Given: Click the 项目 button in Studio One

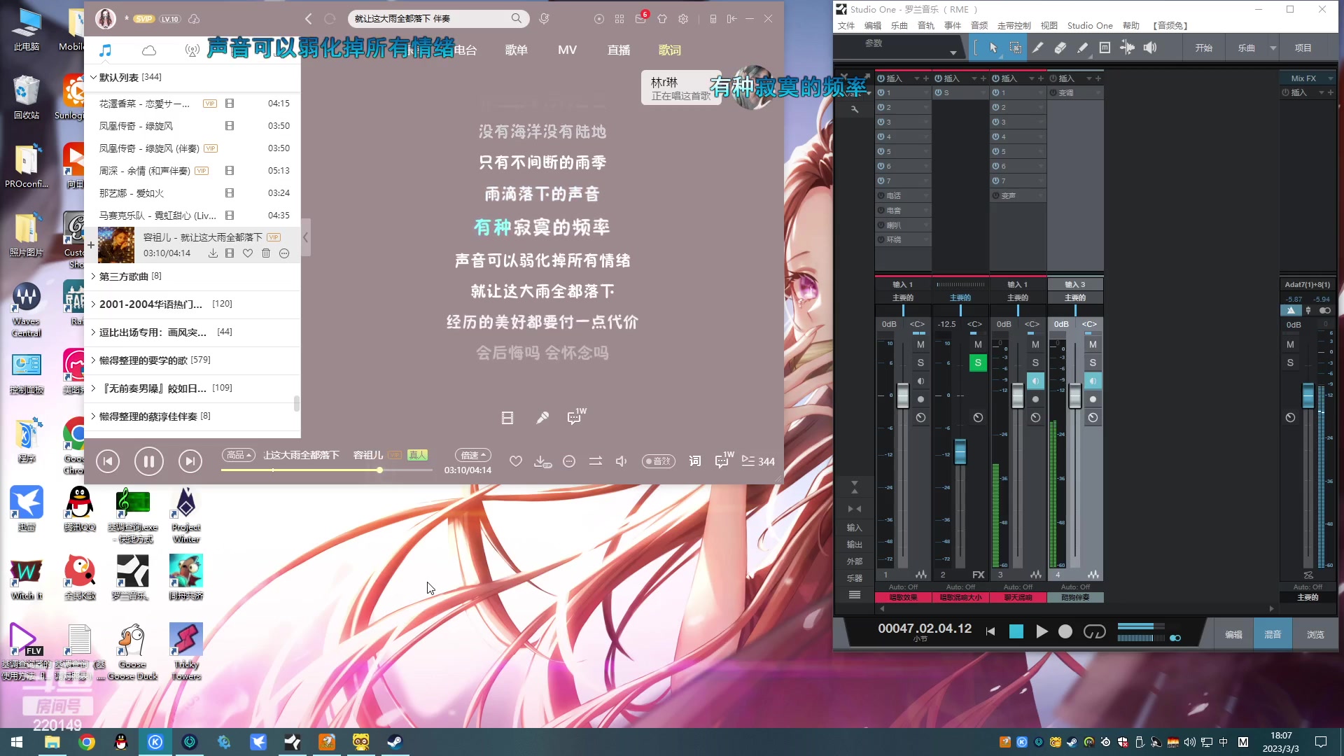Looking at the screenshot, I should (x=1303, y=48).
